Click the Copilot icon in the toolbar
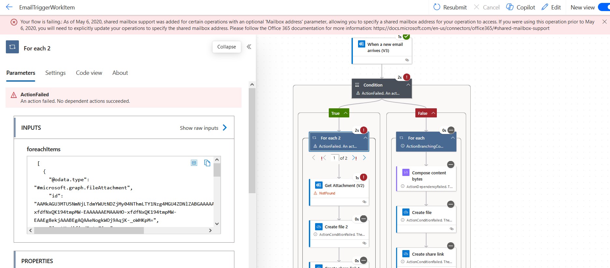610x268 pixels. (x=510, y=7)
